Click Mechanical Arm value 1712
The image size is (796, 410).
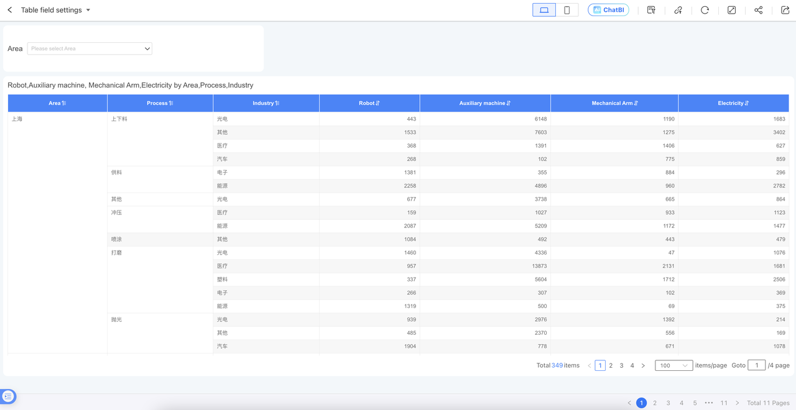click(x=668, y=280)
